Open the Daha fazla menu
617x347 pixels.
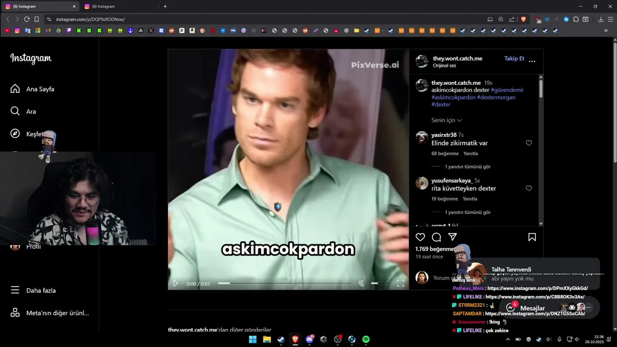[34, 290]
